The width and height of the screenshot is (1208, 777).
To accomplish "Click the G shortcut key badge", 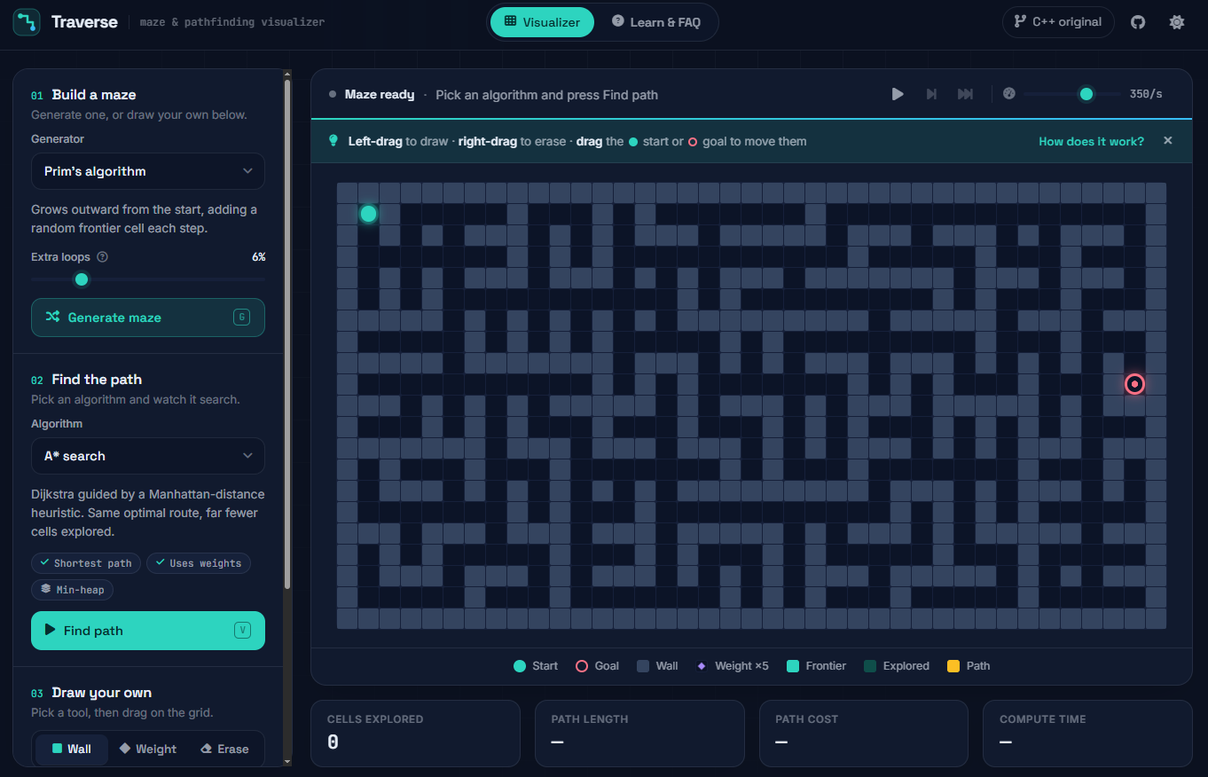I will coord(241,317).
